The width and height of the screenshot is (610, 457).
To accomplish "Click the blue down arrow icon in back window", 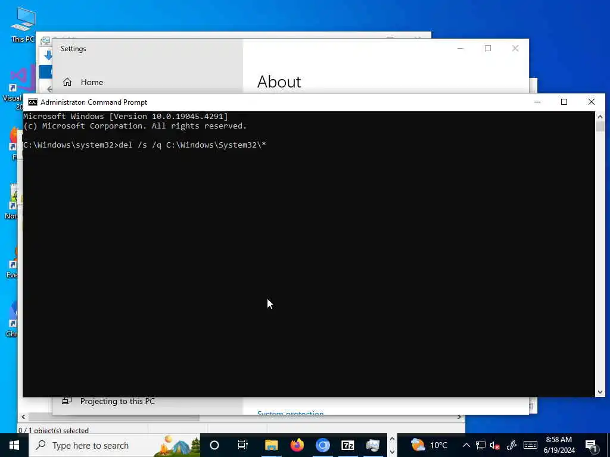I will pyautogui.click(x=48, y=55).
